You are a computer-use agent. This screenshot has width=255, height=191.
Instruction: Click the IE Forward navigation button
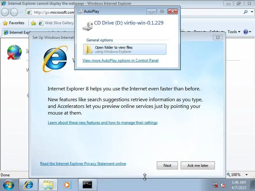click(x=14, y=12)
